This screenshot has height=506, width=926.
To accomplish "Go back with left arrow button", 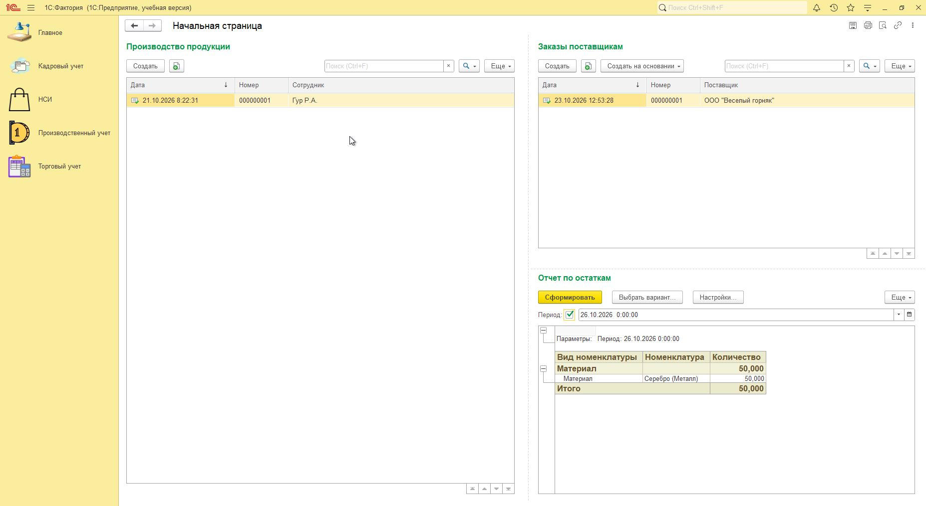I will click(134, 25).
